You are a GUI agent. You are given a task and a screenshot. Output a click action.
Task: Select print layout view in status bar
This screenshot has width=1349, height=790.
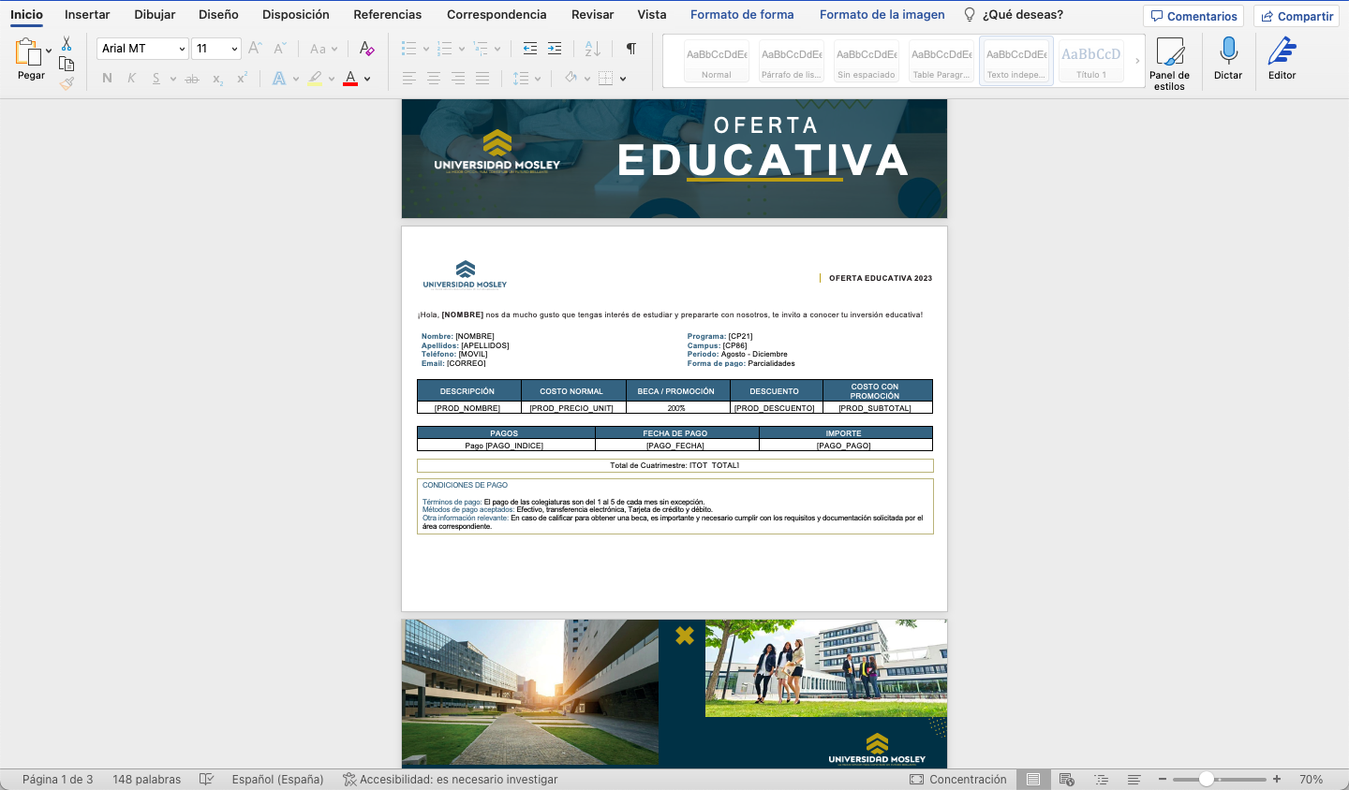1032,779
